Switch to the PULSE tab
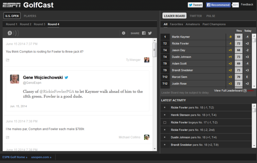Screen dimensions: 257x163 211,16
